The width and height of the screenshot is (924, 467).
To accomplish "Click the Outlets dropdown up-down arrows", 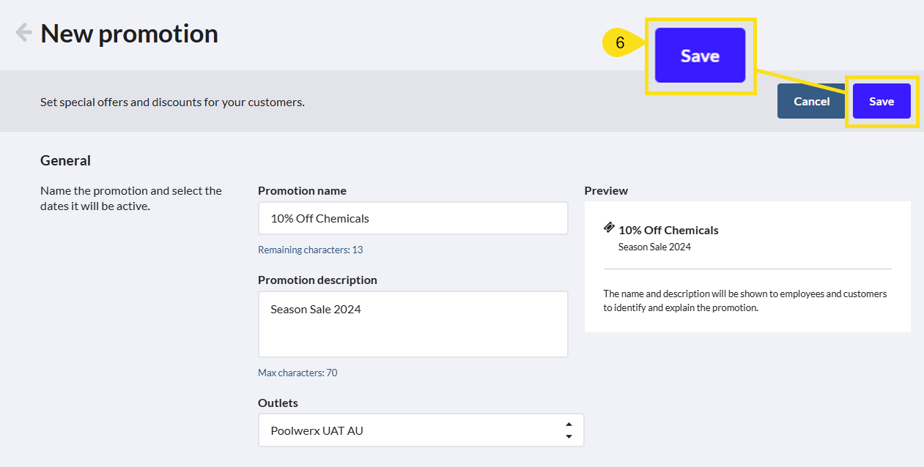I will (x=569, y=430).
